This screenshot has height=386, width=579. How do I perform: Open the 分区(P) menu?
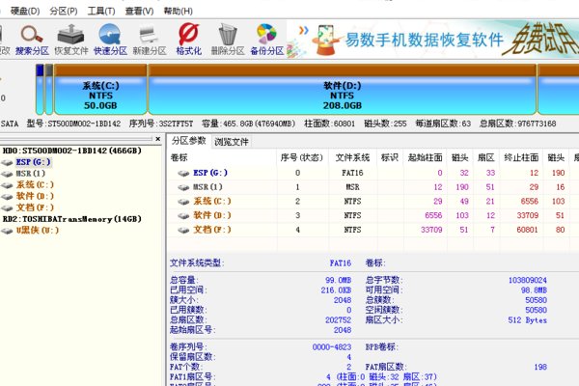[x=64, y=11]
